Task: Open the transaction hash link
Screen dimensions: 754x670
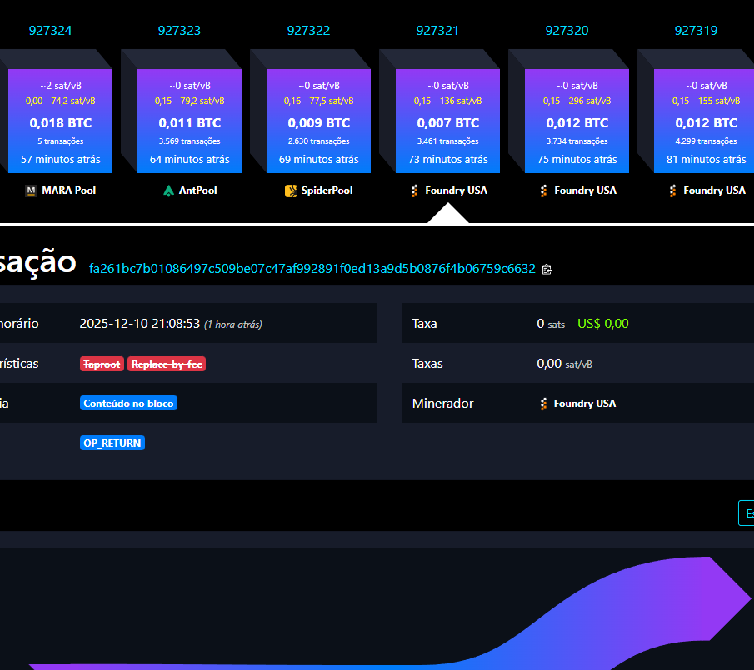Action: click(312, 269)
